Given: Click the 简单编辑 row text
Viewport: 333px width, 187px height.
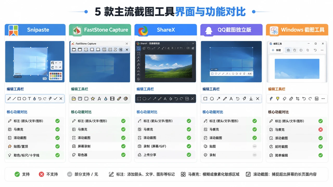Looking at the screenshot, I should coord(281,155).
